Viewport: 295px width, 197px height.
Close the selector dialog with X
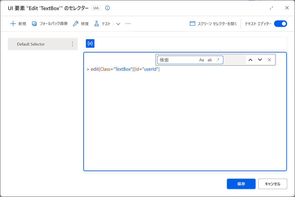[x=287, y=8]
